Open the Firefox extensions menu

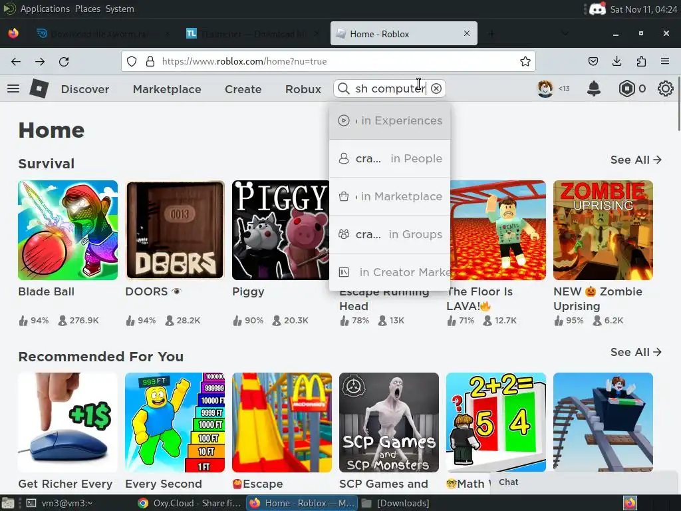tap(641, 62)
